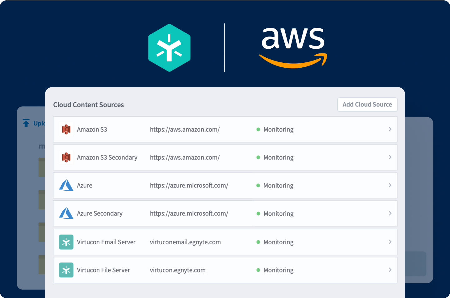Select the Virtucon Email Server Egnyte icon
450x298 pixels.
click(x=66, y=242)
